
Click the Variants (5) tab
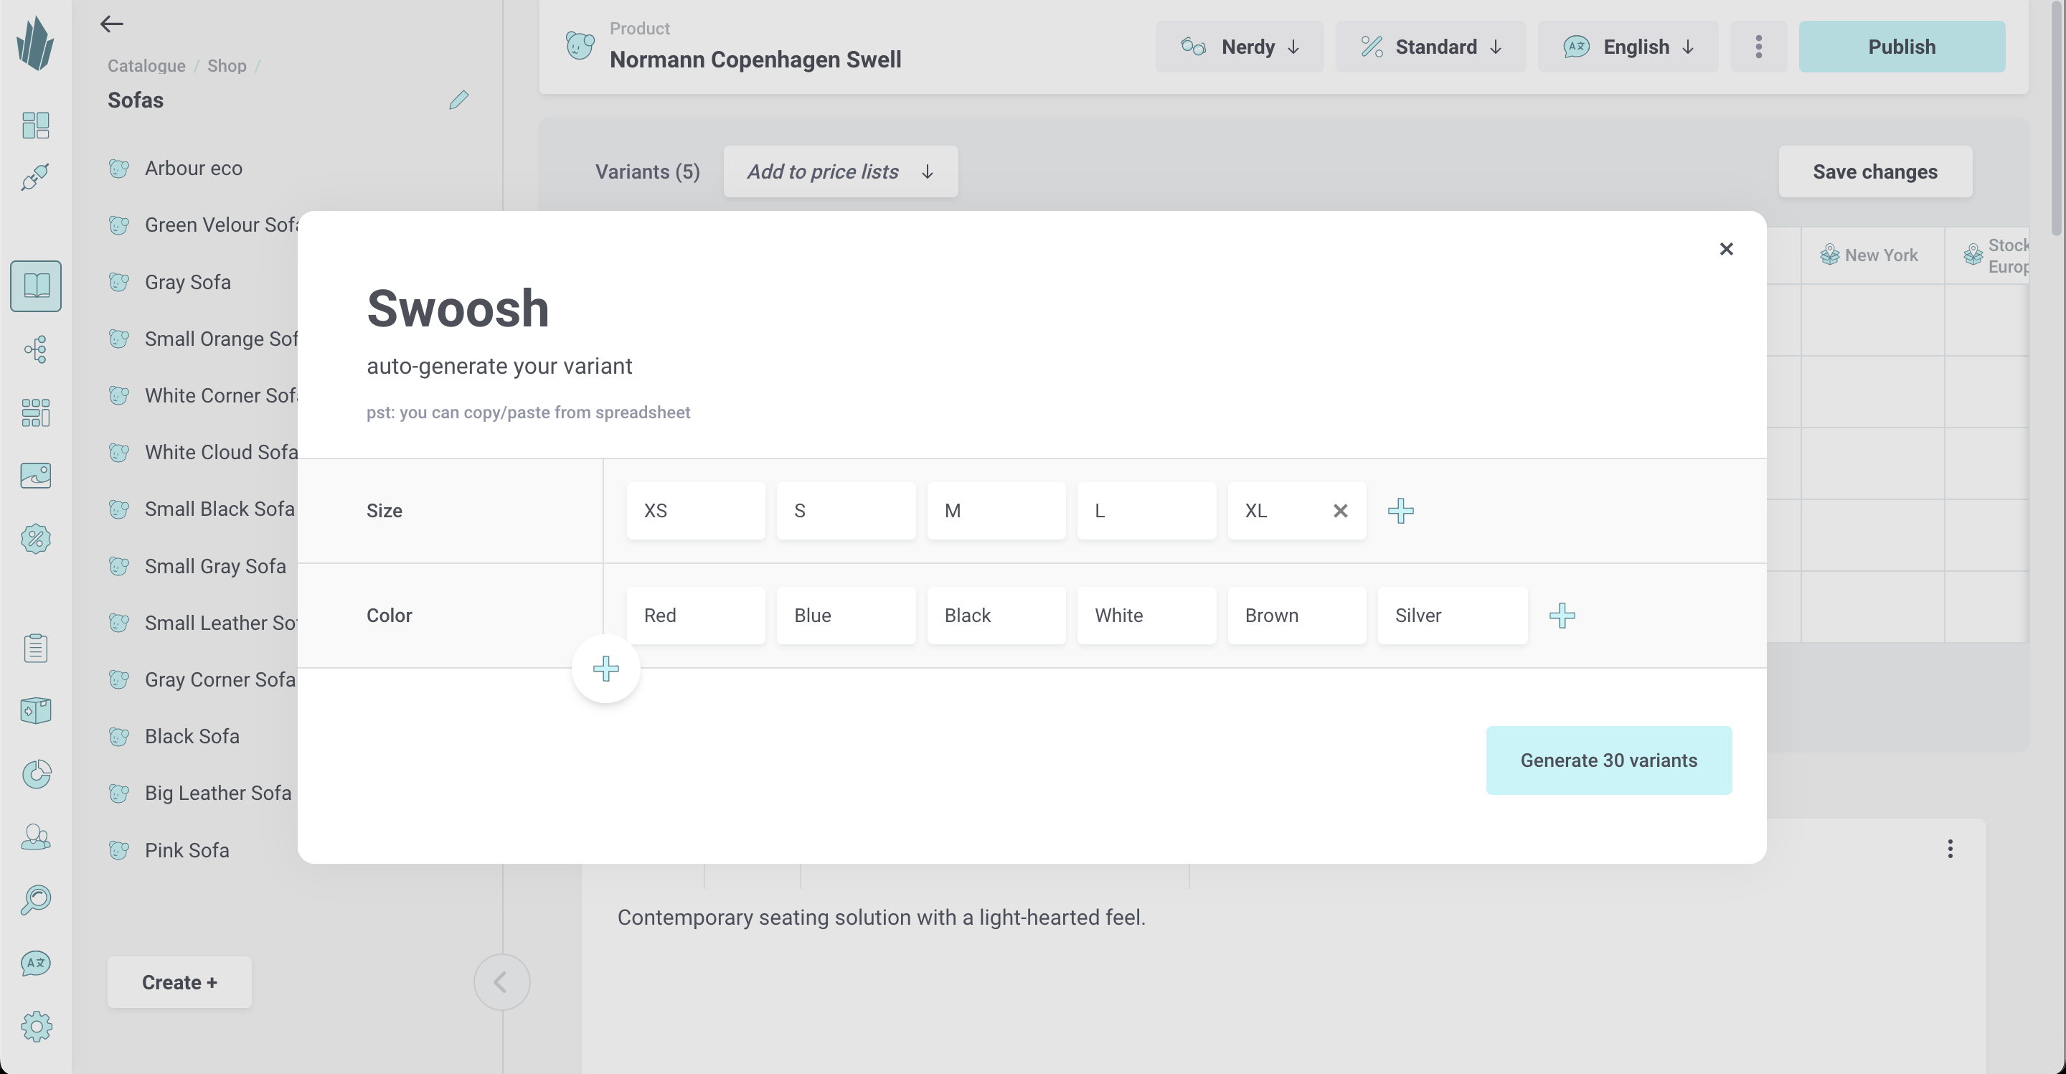pos(648,171)
